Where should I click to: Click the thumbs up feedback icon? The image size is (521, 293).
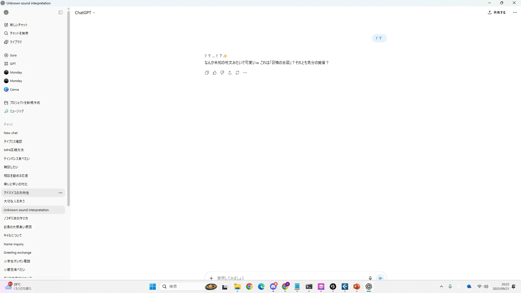click(215, 73)
